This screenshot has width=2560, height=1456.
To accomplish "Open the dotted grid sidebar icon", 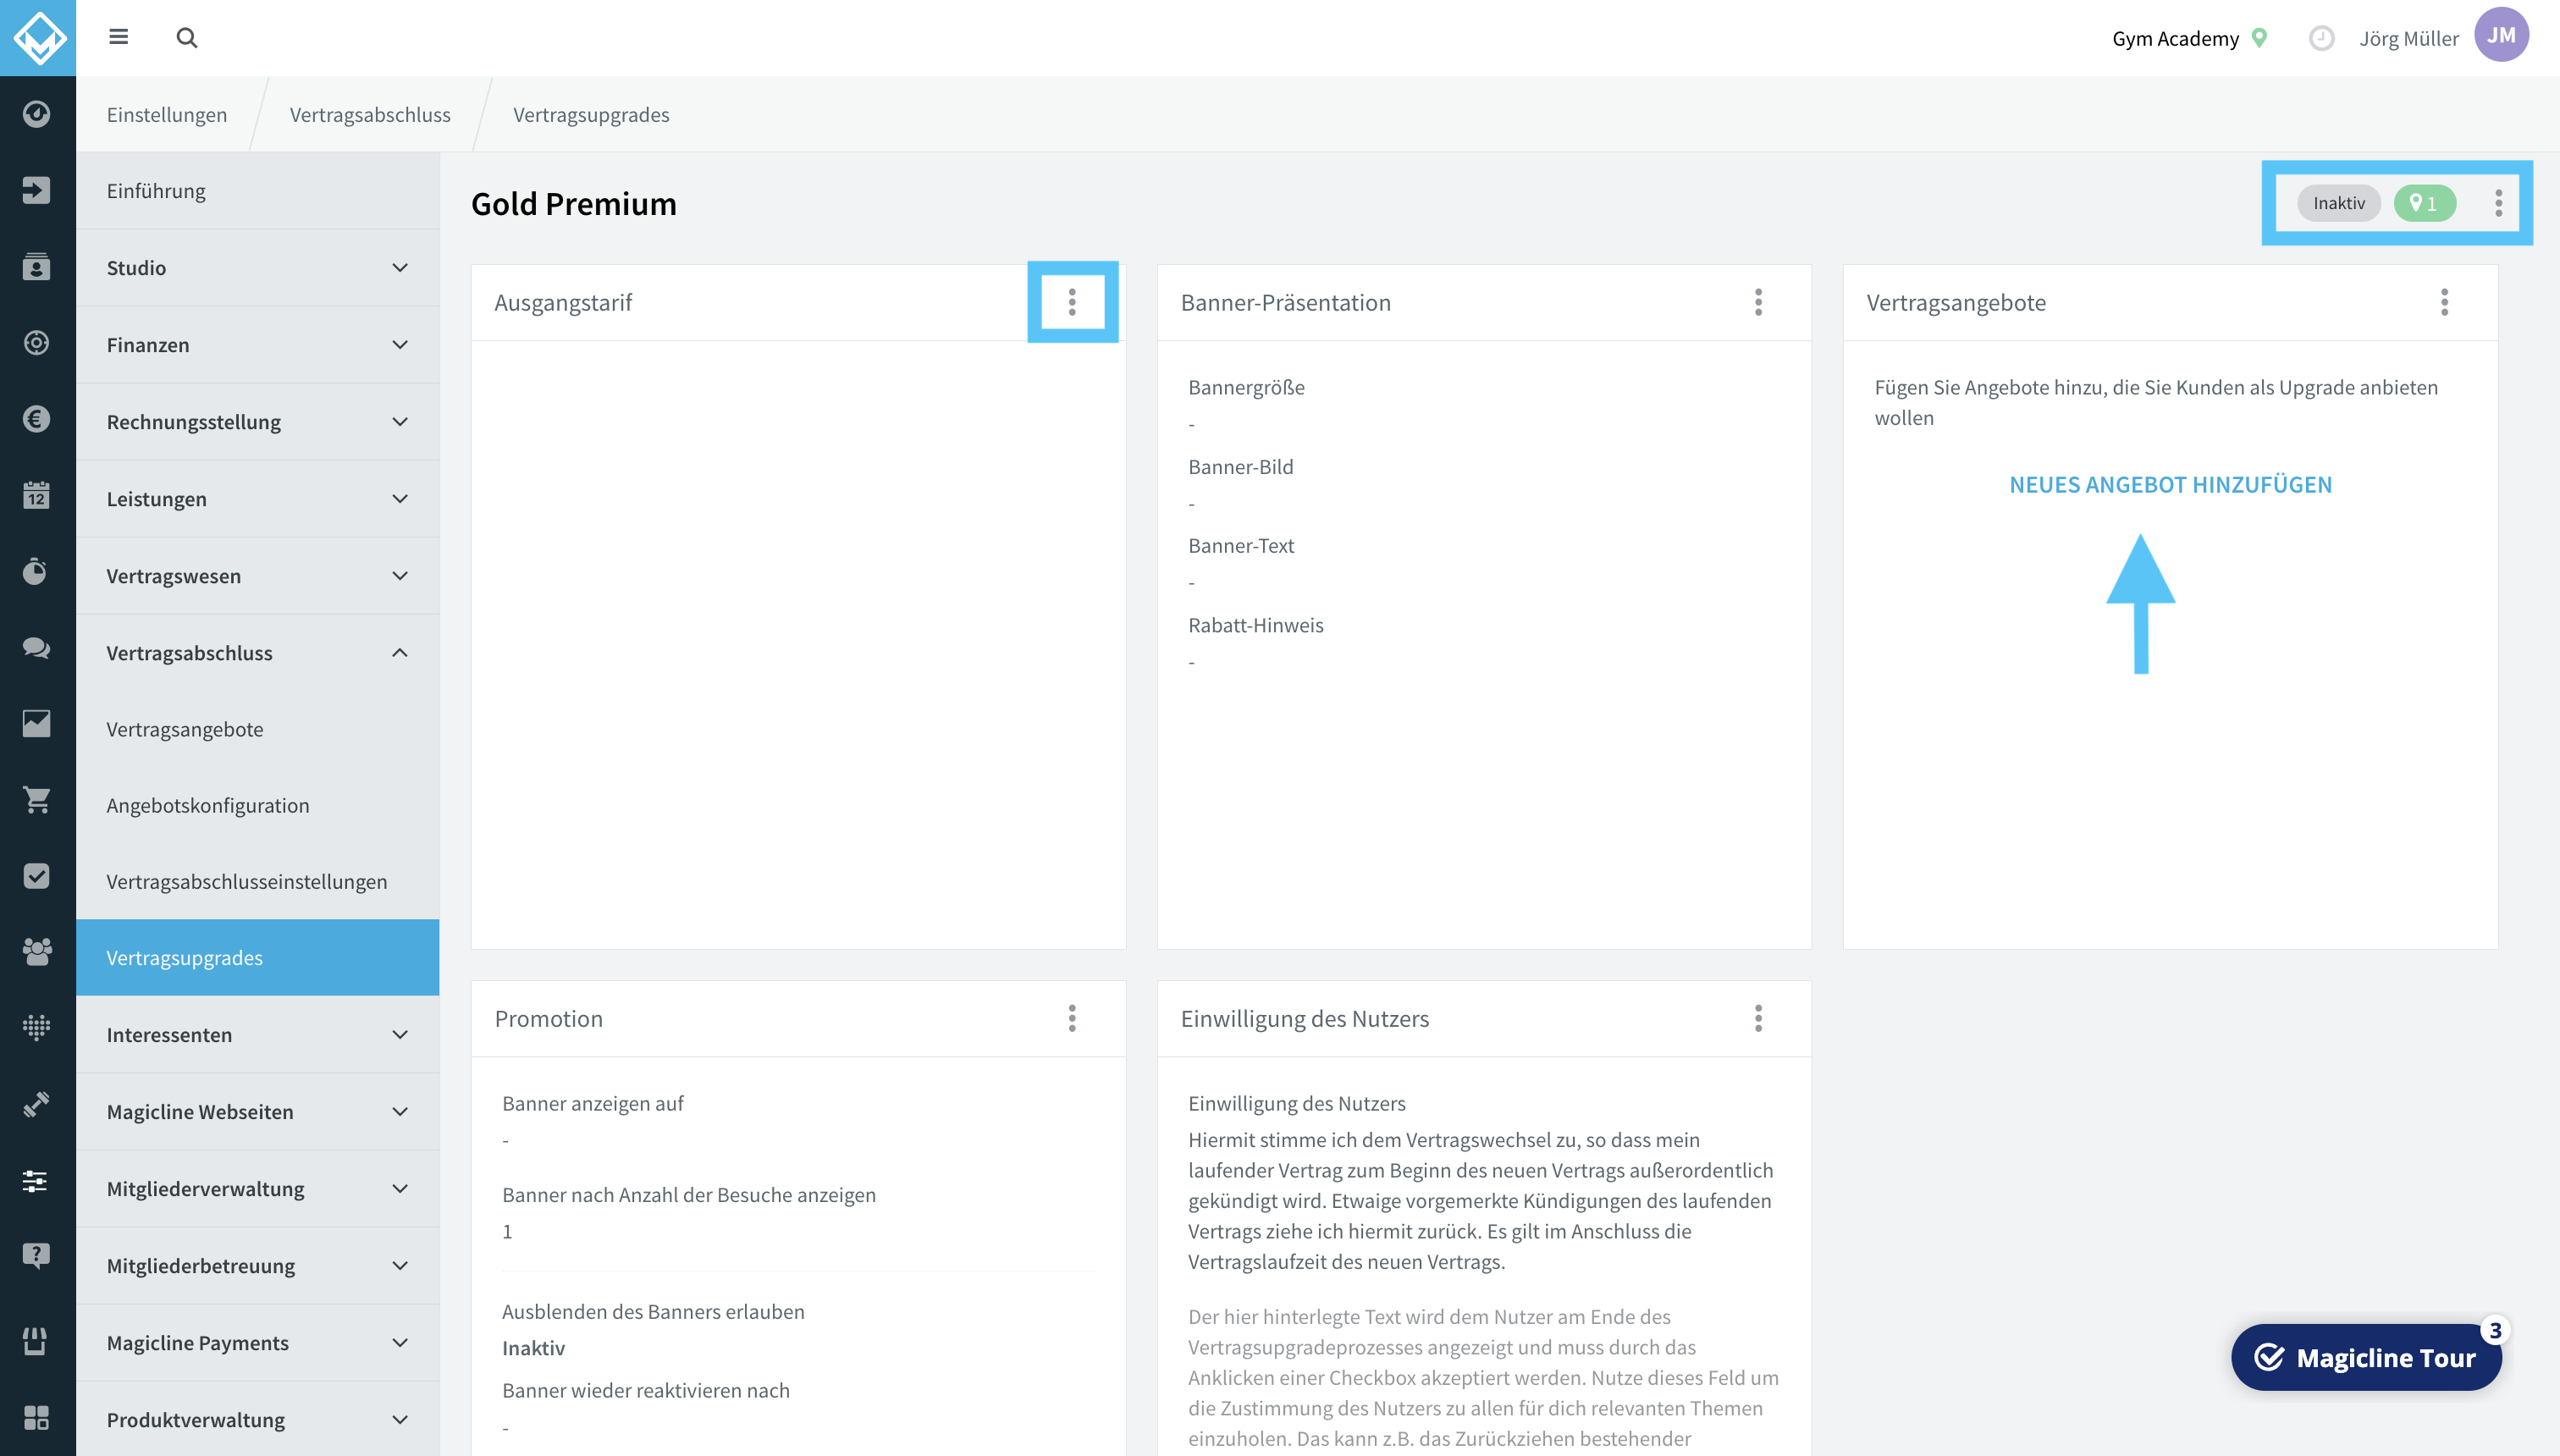I will (x=37, y=1027).
